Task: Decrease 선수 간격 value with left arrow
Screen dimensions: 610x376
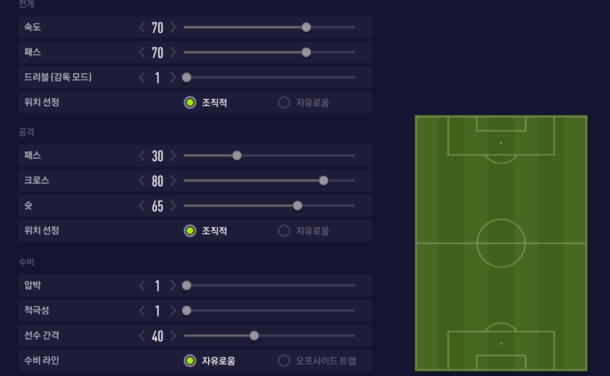Action: pos(142,336)
